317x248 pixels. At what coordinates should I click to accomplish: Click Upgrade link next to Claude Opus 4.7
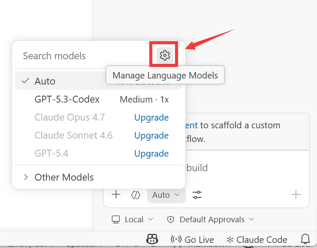point(151,118)
